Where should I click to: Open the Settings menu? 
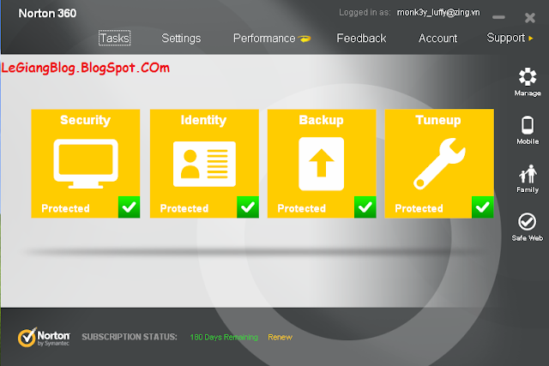181,38
